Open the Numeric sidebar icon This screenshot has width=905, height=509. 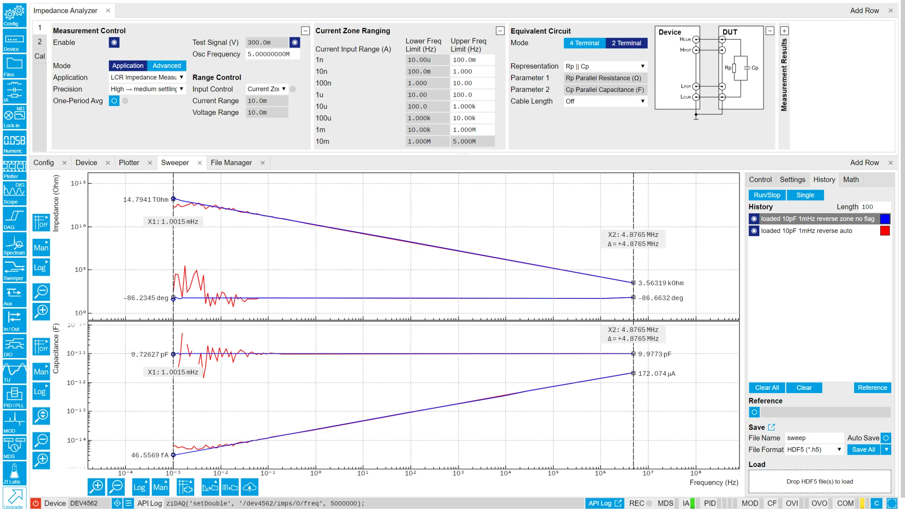click(14, 142)
